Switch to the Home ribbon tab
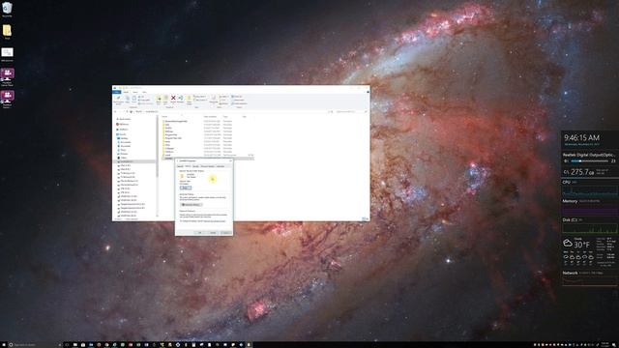This screenshot has height=348, width=619. coord(126,92)
